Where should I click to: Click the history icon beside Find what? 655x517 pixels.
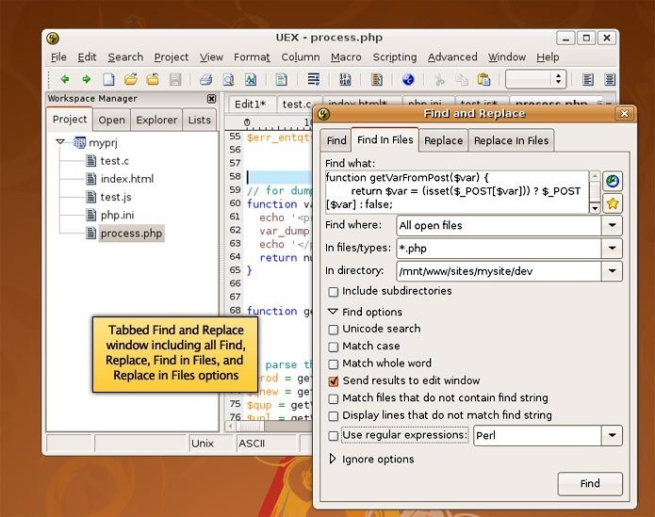(613, 181)
